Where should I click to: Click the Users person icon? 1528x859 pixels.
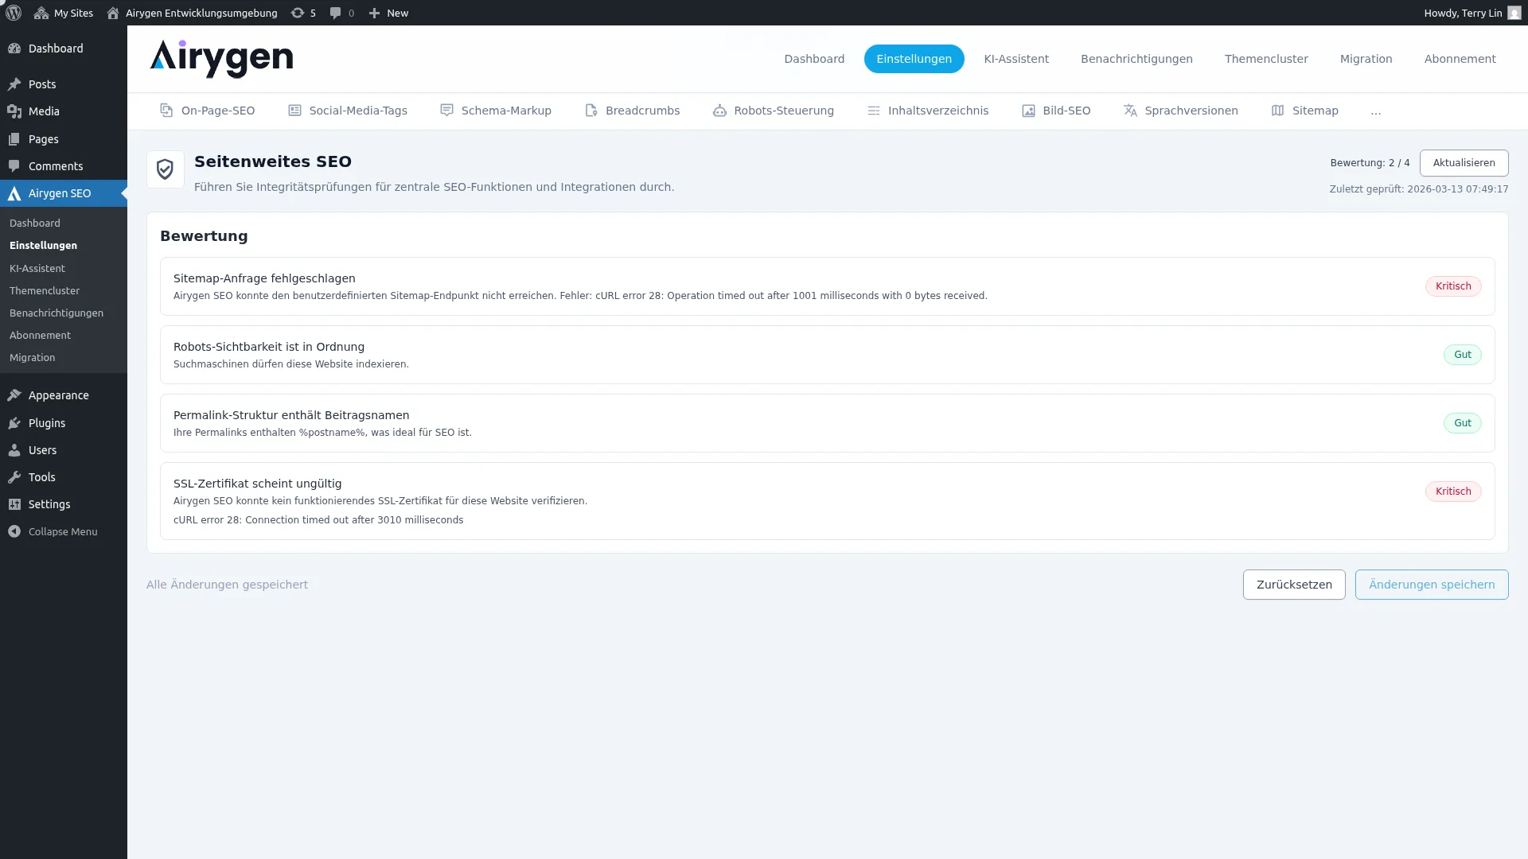[x=14, y=450]
